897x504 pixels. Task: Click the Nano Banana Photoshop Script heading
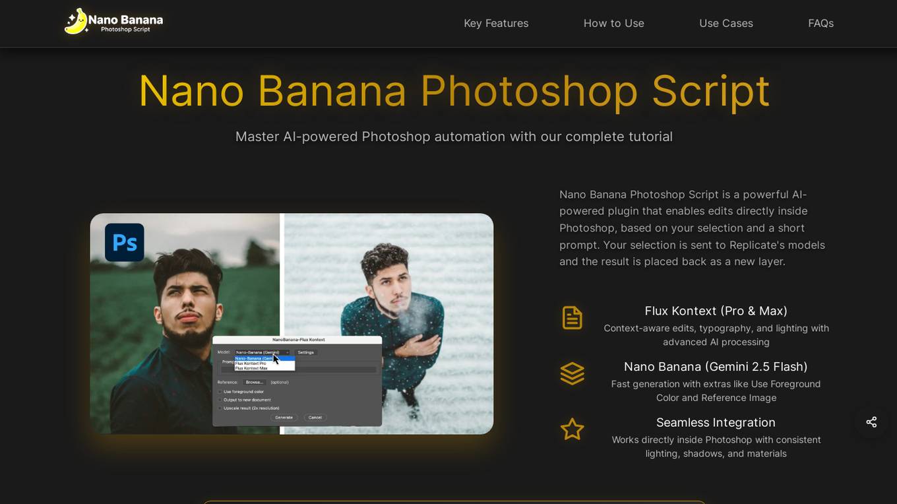point(454,91)
